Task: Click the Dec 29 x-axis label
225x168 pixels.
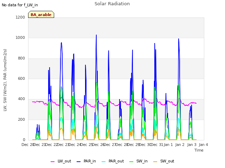Action: coord(134,145)
